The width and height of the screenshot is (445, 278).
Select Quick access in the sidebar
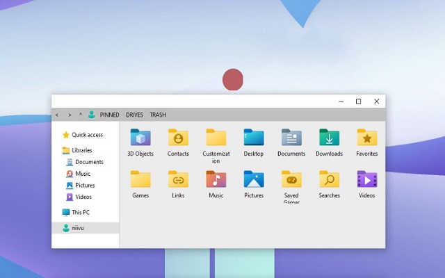pyautogui.click(x=83, y=135)
